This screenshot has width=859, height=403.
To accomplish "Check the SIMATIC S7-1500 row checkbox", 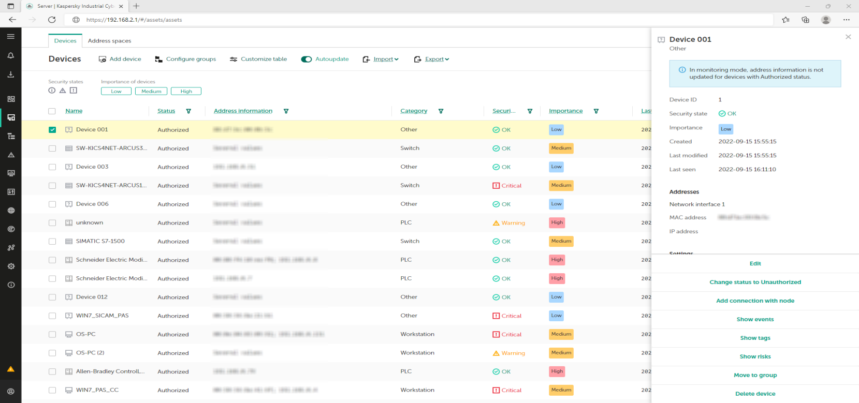I will click(x=52, y=242).
